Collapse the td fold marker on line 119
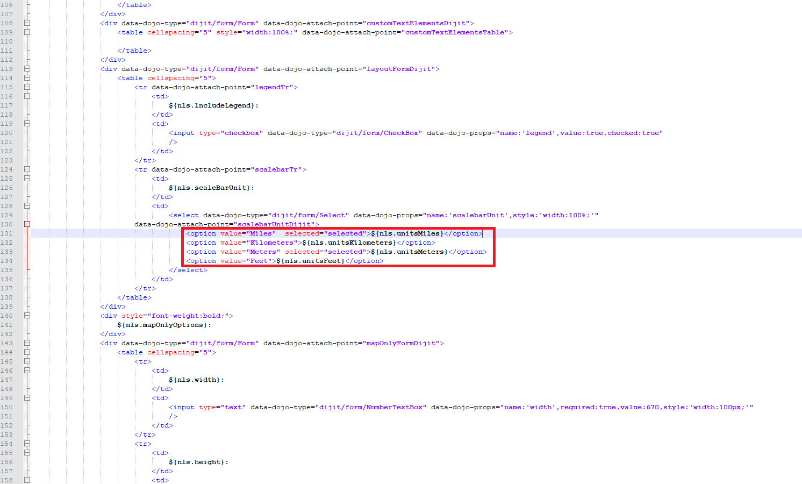 pyautogui.click(x=27, y=124)
